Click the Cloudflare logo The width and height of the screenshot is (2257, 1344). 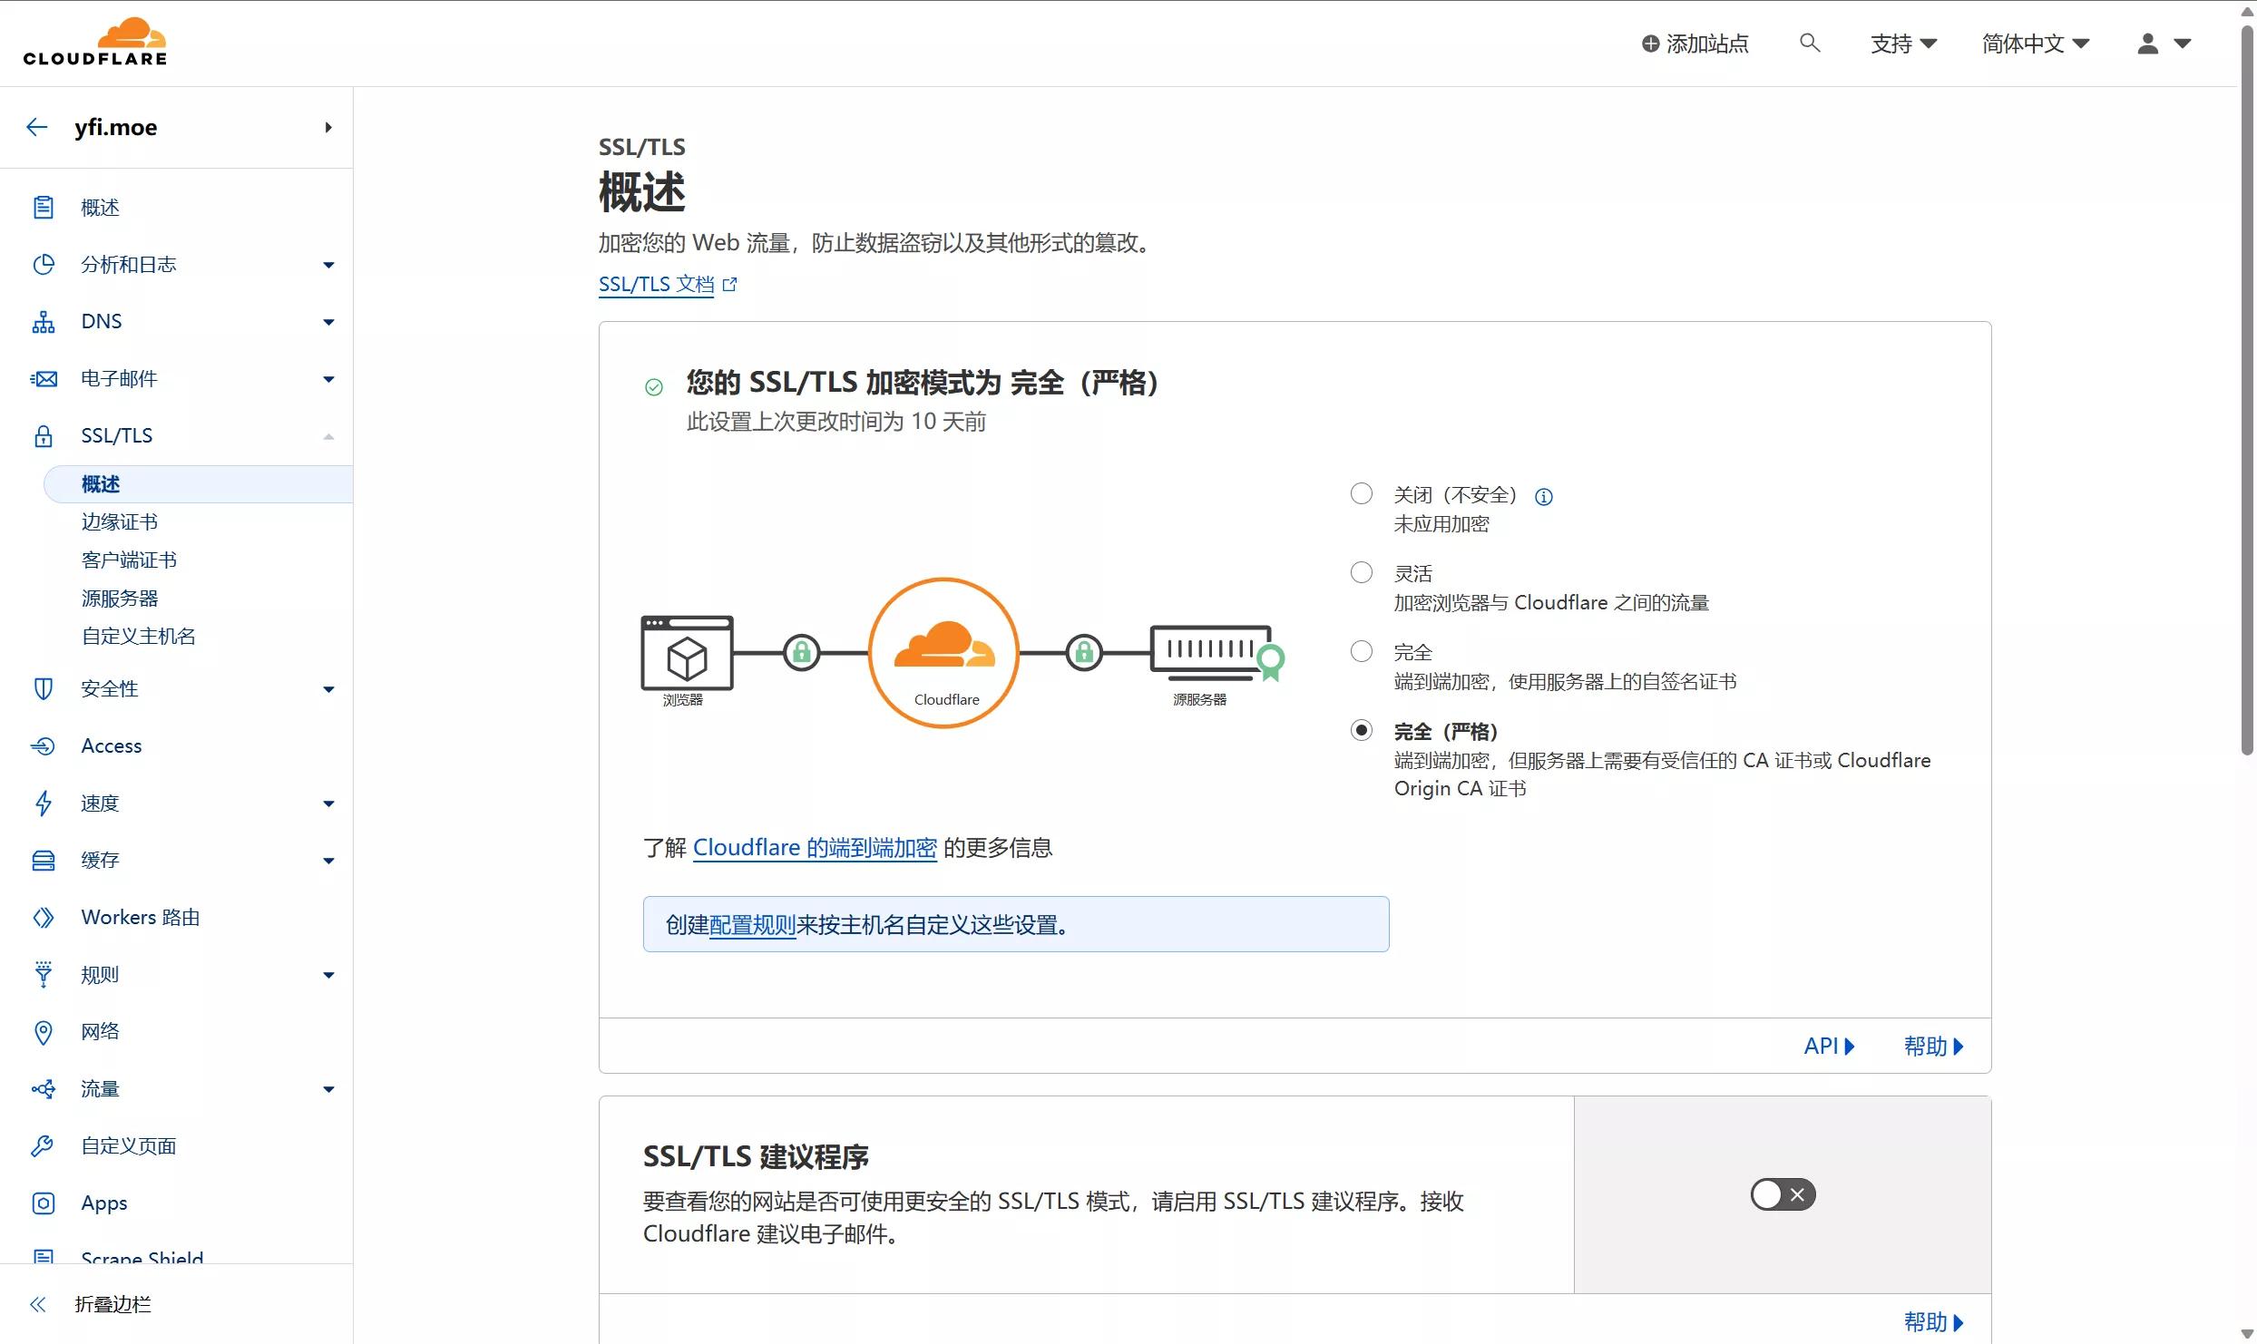[95, 43]
